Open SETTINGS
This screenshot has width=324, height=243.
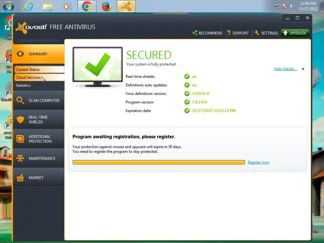click(x=266, y=33)
